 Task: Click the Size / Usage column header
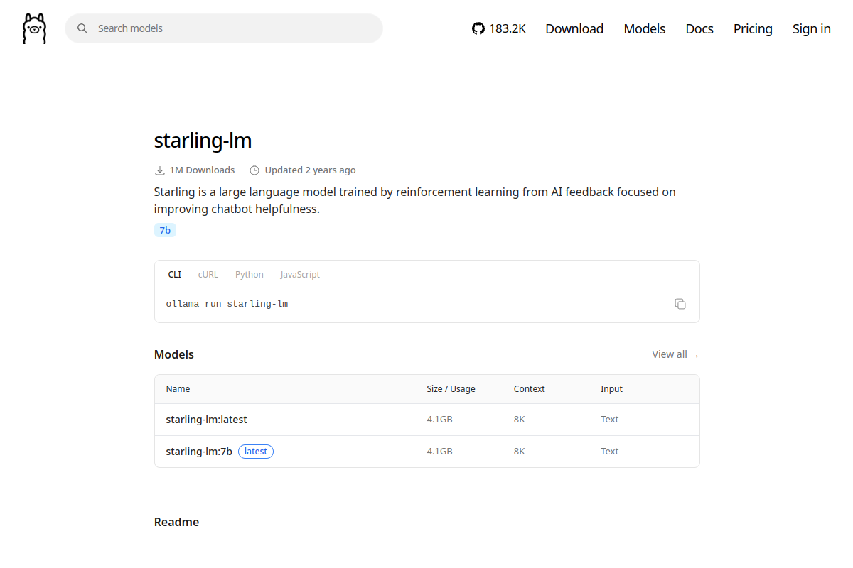click(x=451, y=389)
